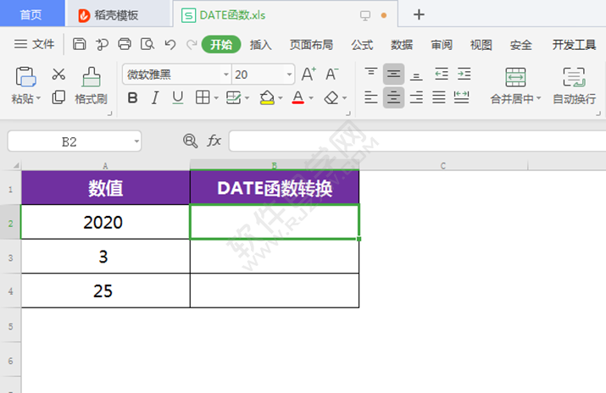Select row 3 header
Viewport: 606px width, 393px height.
point(10,257)
